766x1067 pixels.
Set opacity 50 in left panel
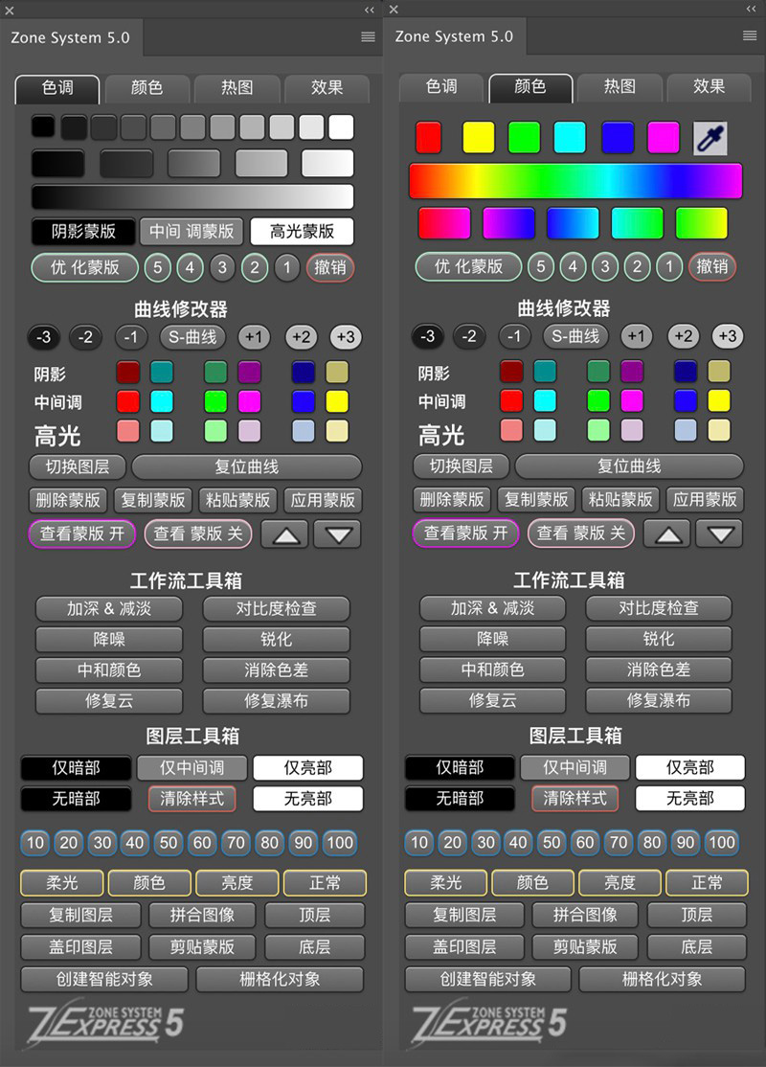click(x=169, y=843)
